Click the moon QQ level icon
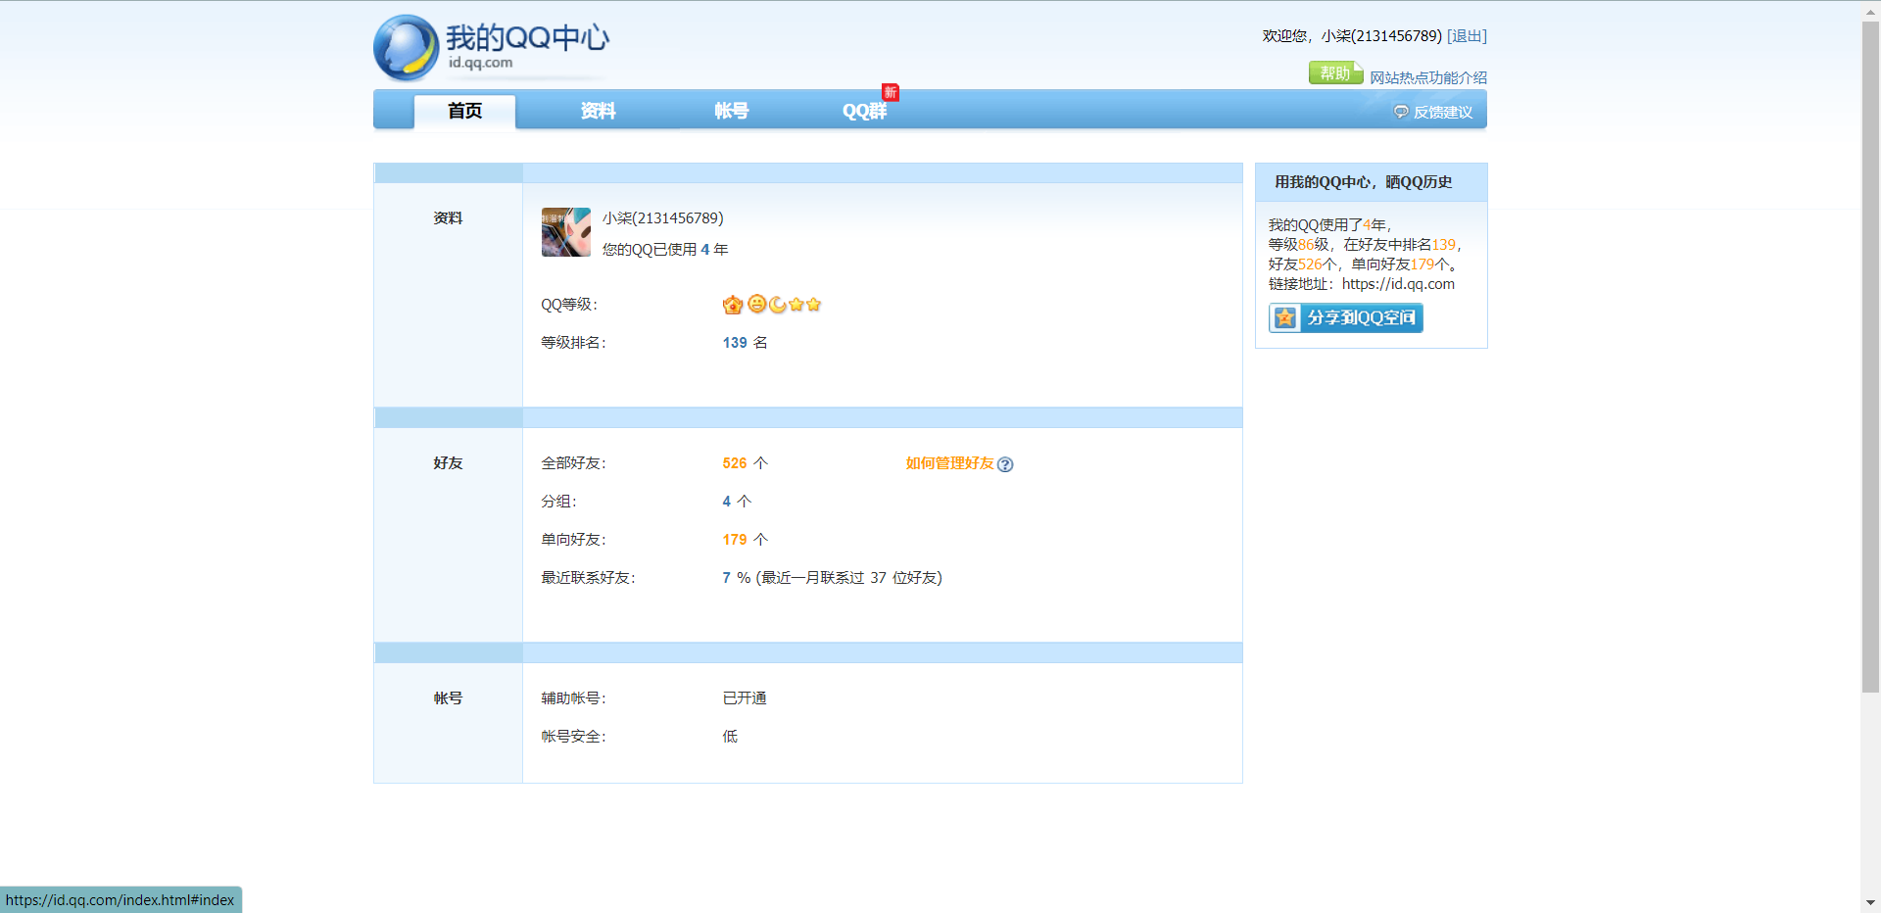 (778, 305)
